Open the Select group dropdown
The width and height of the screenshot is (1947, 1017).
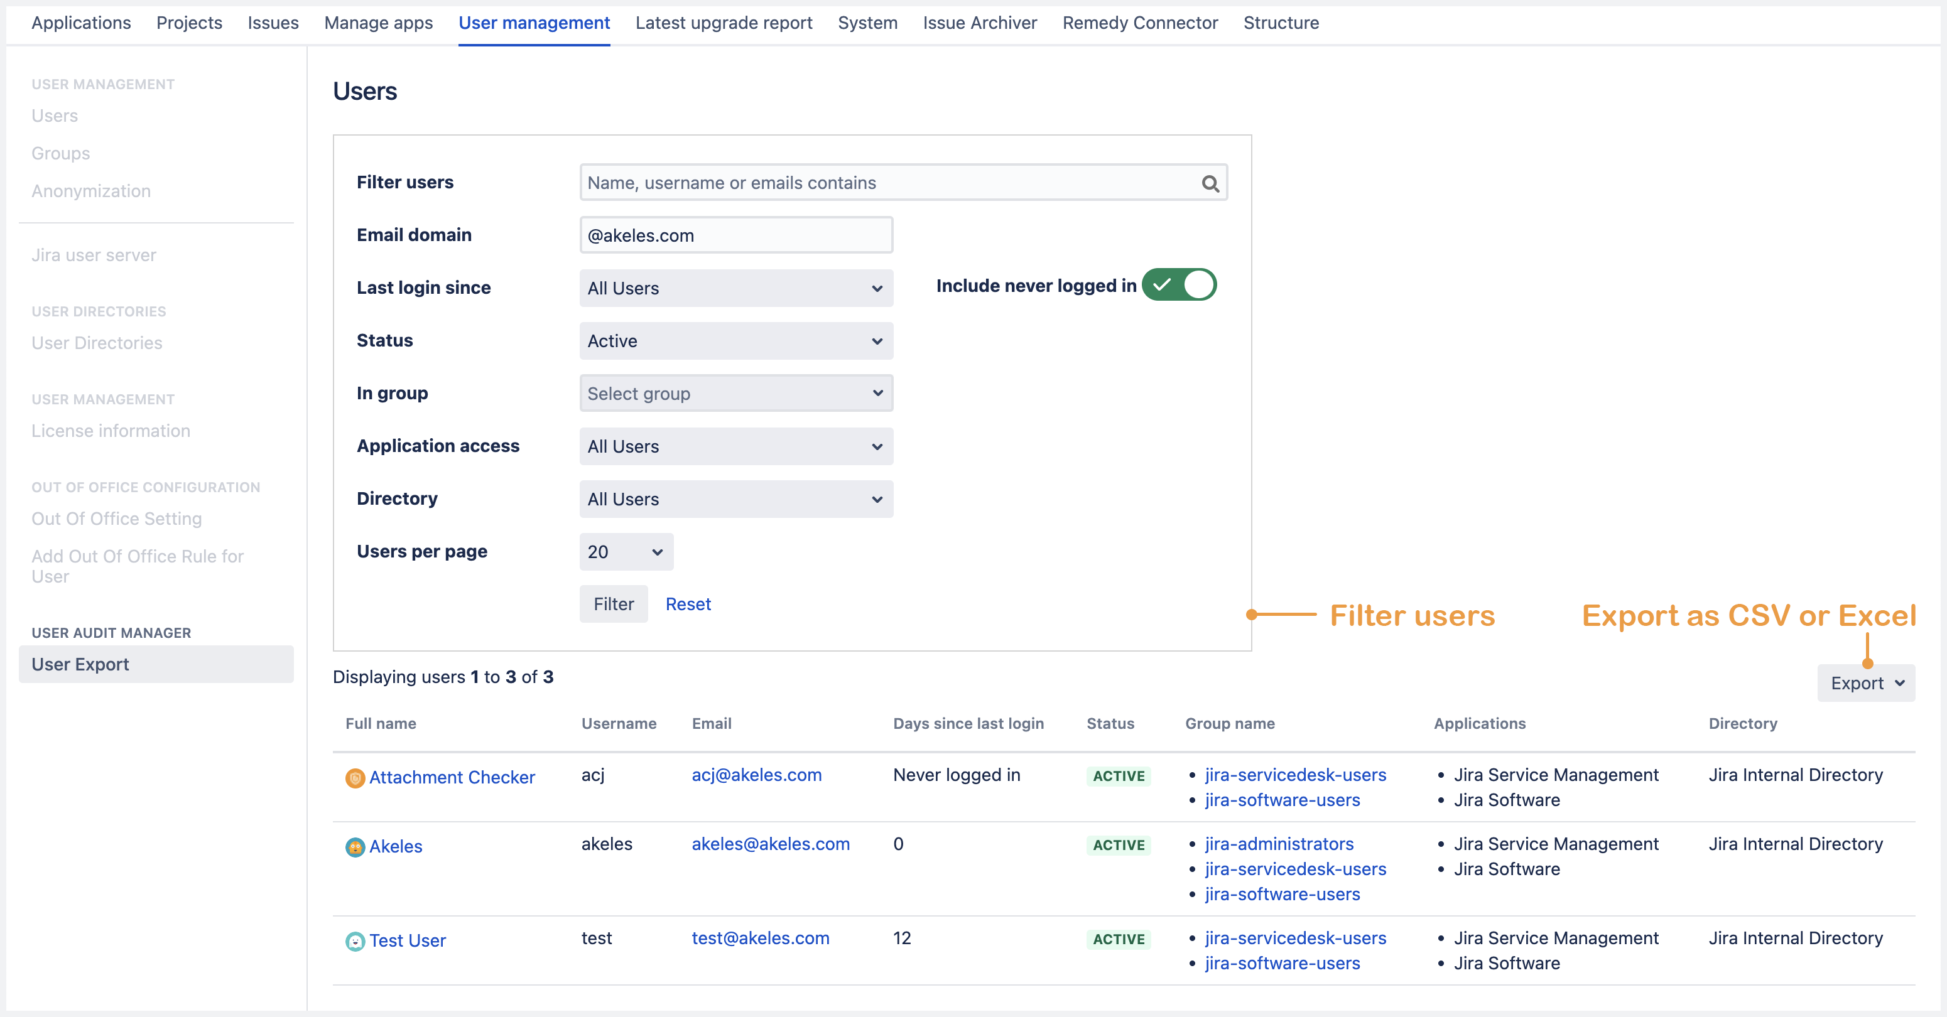coord(735,393)
